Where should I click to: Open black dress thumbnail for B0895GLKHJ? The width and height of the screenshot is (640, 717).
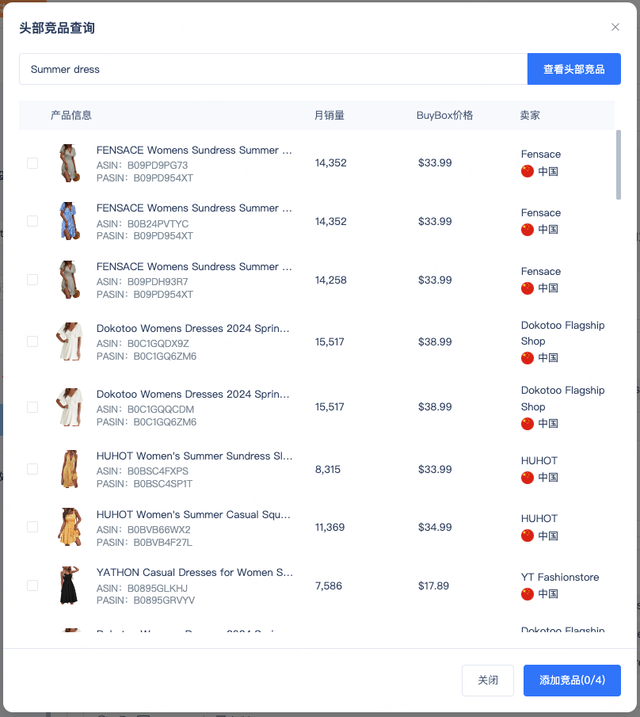tap(70, 585)
